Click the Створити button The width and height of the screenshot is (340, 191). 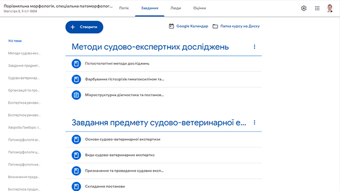(x=85, y=27)
